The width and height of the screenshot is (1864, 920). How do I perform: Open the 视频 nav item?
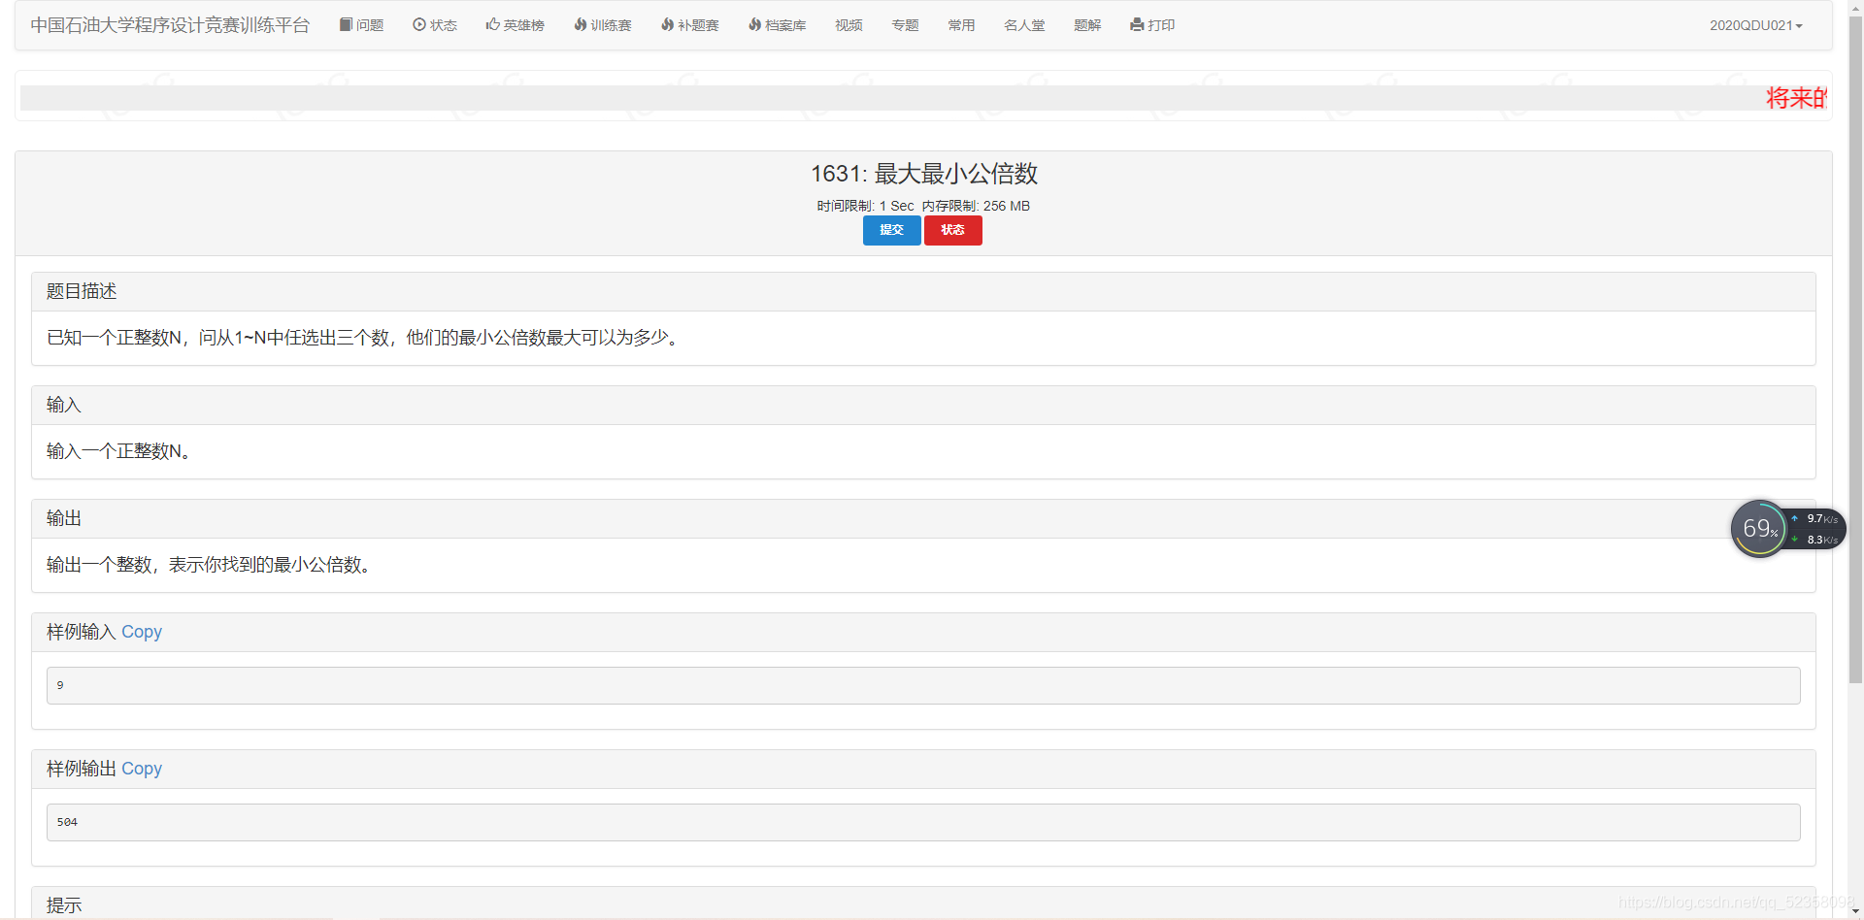pos(849,25)
